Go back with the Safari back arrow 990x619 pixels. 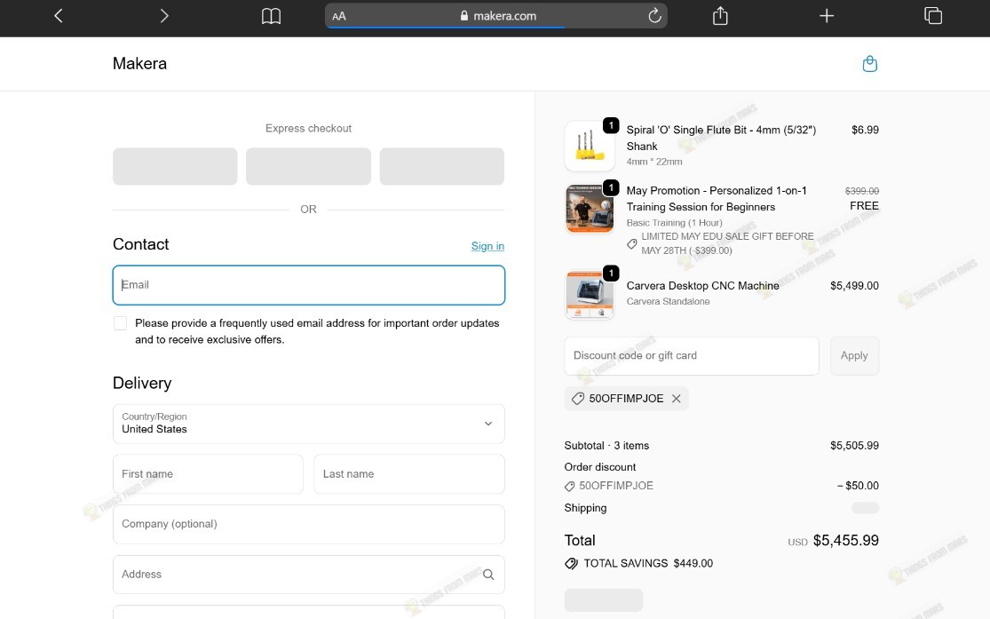tap(58, 16)
